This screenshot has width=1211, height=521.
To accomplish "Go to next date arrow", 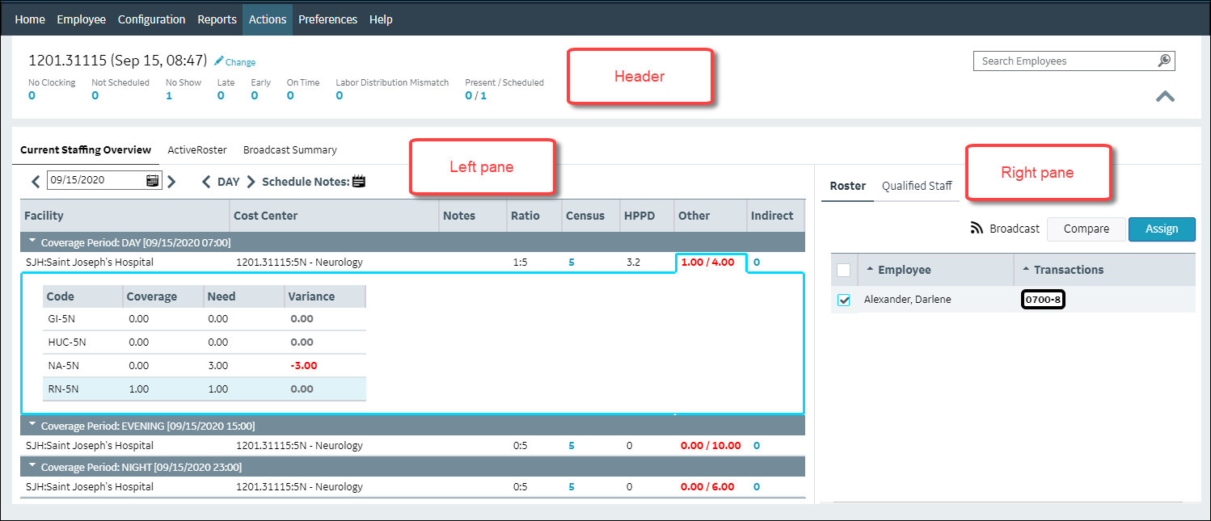I will (x=171, y=182).
